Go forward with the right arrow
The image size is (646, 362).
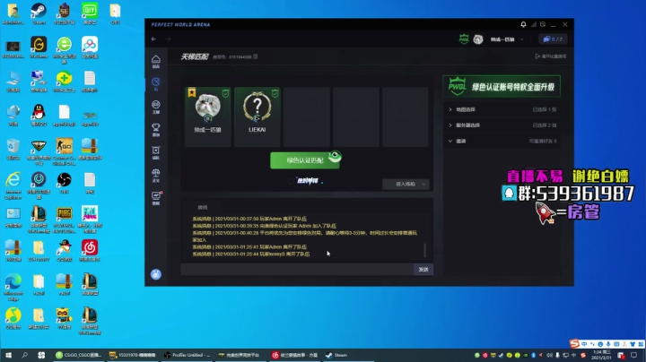tap(168, 39)
